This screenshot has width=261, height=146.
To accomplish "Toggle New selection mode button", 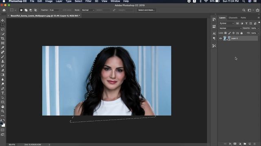I will click(21, 10).
